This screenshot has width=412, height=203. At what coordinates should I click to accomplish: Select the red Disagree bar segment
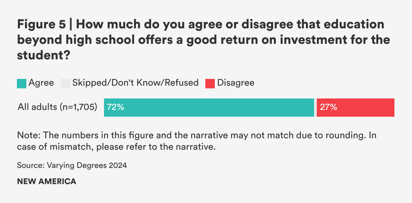pyautogui.click(x=365, y=108)
